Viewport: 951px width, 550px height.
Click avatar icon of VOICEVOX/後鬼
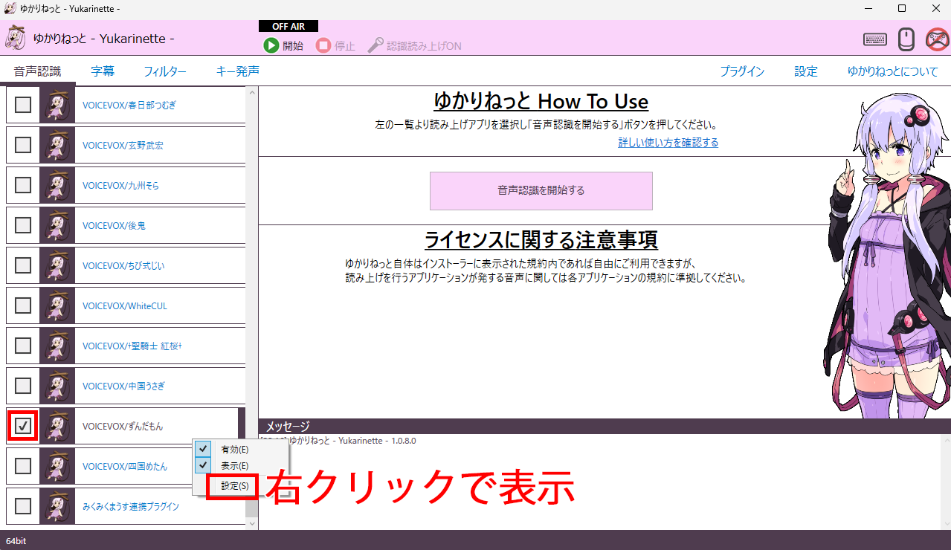[x=57, y=225]
